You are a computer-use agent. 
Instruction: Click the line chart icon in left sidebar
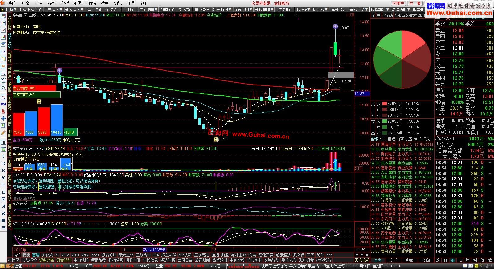(x=3, y=30)
